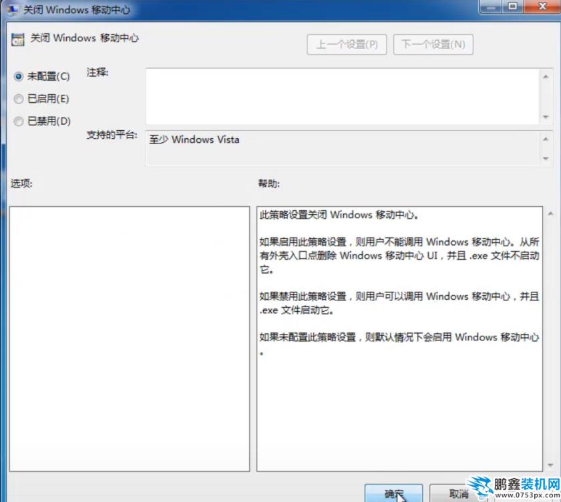Click the 选项 options list pane
This screenshot has width=561, height=502.
click(130, 339)
